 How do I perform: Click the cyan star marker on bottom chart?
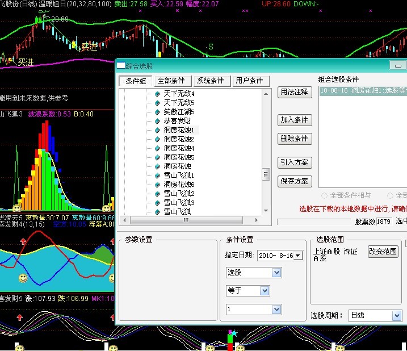234,333
